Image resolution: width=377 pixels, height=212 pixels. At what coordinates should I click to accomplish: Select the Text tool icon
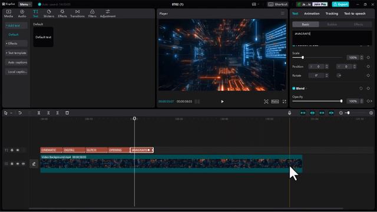click(35, 14)
